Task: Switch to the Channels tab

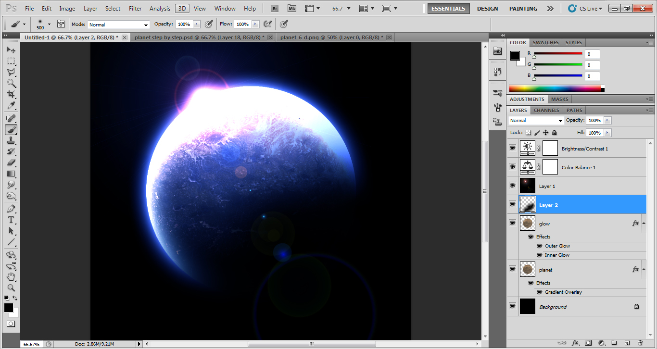Action: pos(546,110)
